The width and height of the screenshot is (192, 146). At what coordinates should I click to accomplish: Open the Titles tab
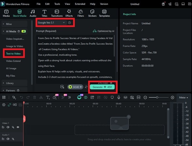pos(44,13)
